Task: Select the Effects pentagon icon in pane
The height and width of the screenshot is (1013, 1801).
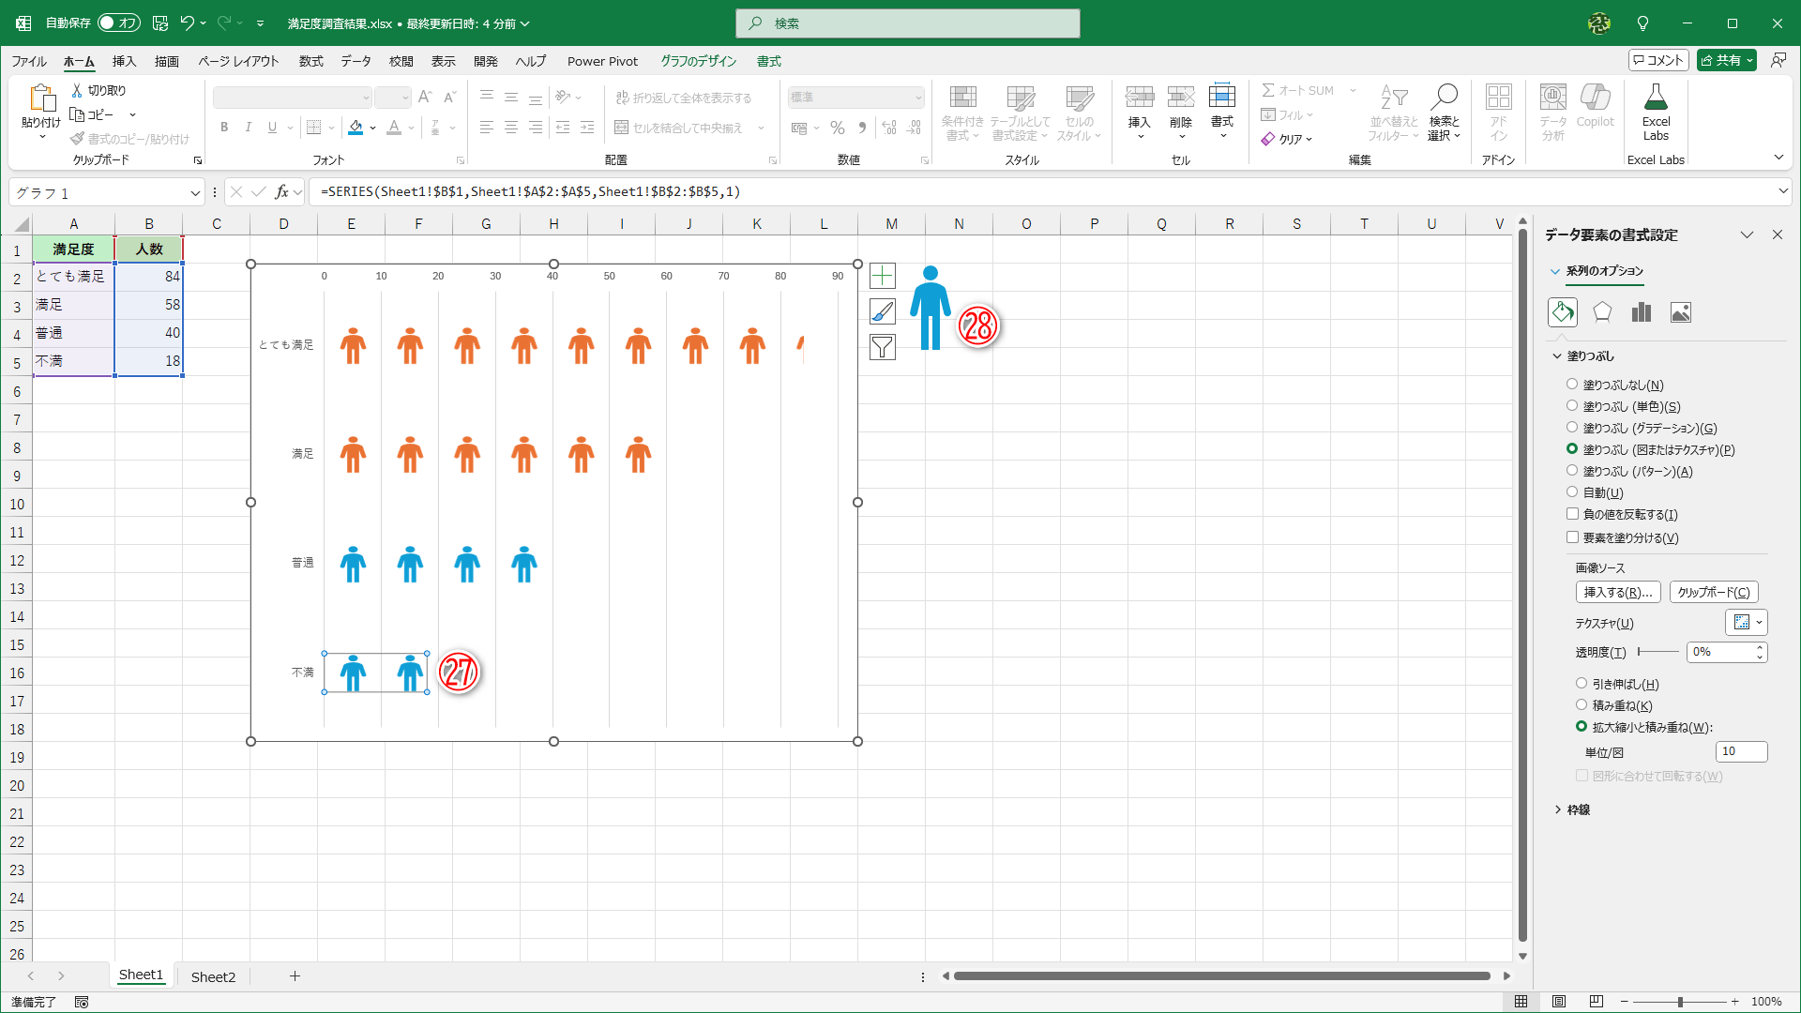Action: (1602, 312)
